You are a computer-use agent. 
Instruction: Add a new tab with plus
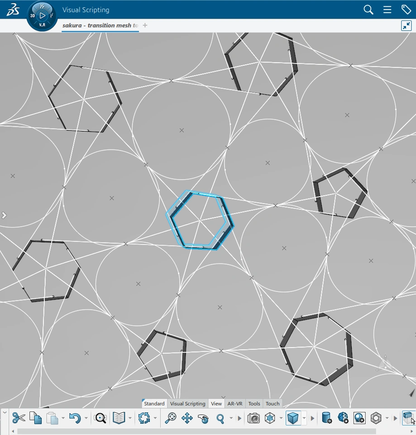pos(145,25)
